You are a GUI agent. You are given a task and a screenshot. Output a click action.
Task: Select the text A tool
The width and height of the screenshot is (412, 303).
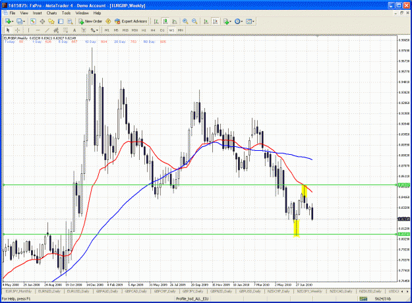(x=74, y=30)
